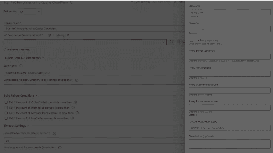Edit the Scan Name field
The height and width of the screenshot is (153, 273).
click(x=94, y=73)
